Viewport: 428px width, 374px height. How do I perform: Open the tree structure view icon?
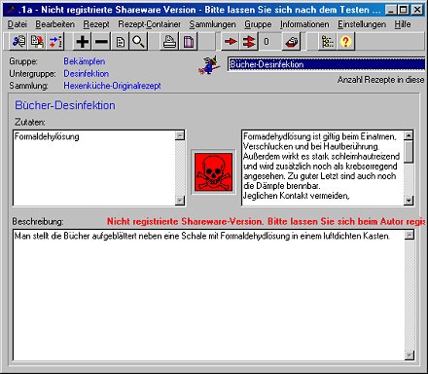[327, 42]
